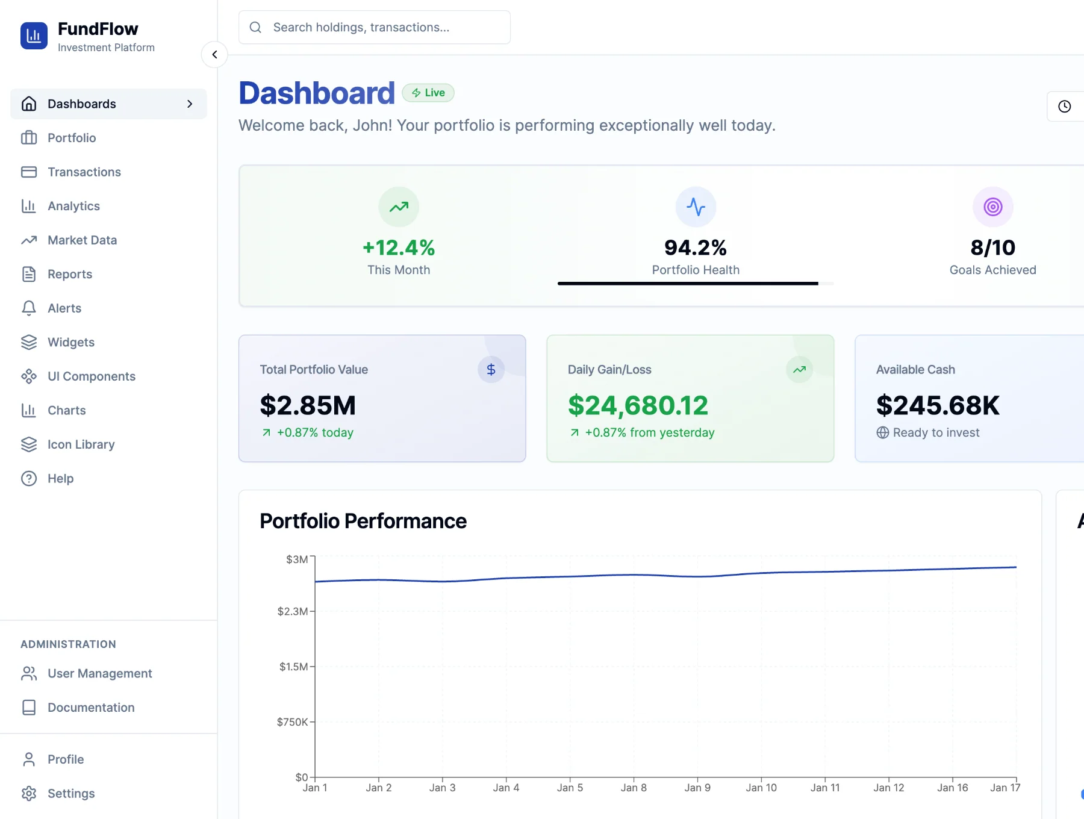The width and height of the screenshot is (1084, 819).
Task: Open the Analytics section
Action: pyautogui.click(x=108, y=206)
